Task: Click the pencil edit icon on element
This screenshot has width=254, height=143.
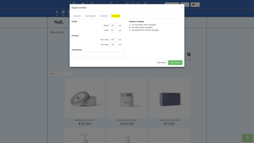Action: click(x=189, y=54)
